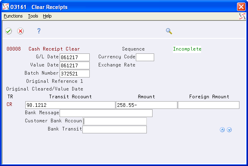Click the Transit Account column header
This screenshot has height=166, width=248.
[71, 97]
